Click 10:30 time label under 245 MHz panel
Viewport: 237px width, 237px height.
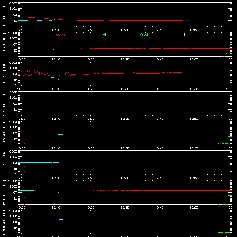[125, 30]
